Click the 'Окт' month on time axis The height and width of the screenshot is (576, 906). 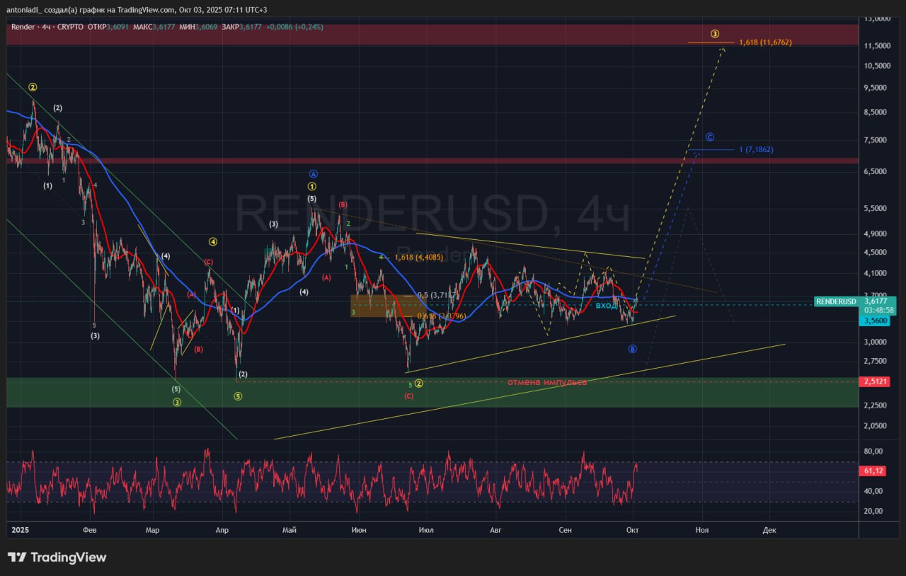pos(632,529)
